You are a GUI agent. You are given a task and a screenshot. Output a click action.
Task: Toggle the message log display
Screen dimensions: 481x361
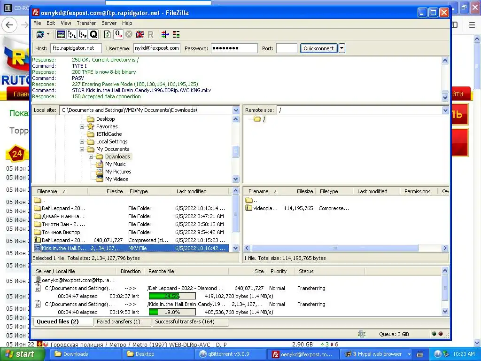(x=61, y=34)
